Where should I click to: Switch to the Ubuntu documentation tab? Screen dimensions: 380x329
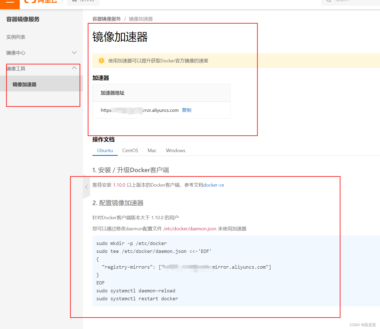105,151
